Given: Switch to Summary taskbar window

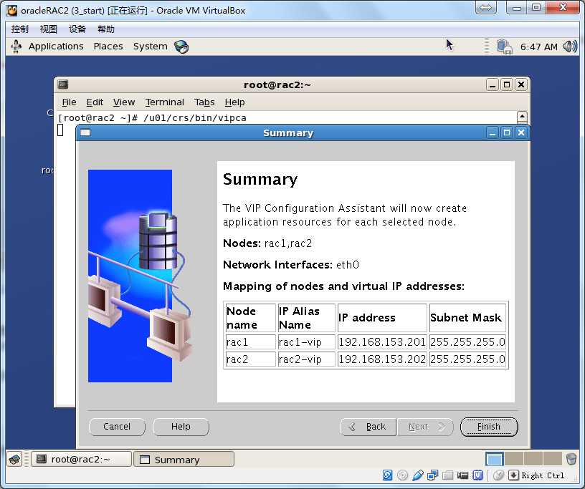Looking at the screenshot, I should 184,459.
